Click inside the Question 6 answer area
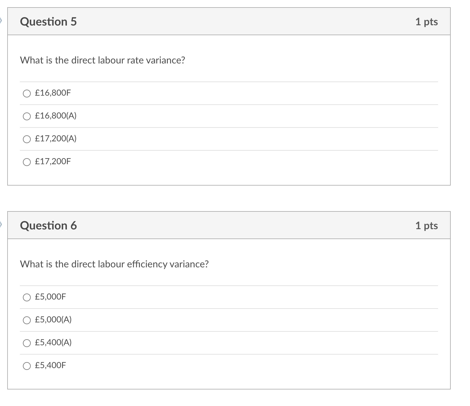Image resolution: width=470 pixels, height=406 pixels. coord(229,331)
